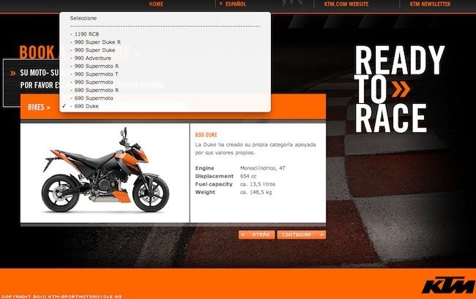Pick the 690 Supermoto entry
This screenshot has height=299, width=476.
click(165, 98)
